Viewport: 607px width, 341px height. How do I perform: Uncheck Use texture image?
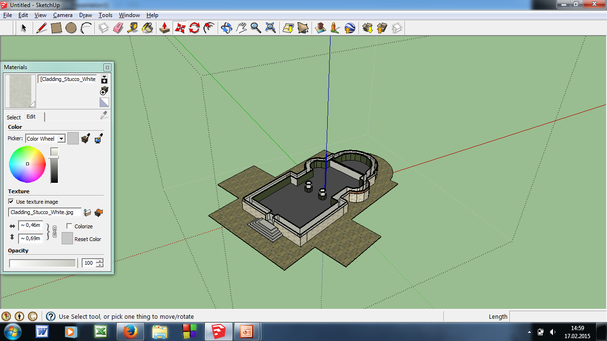coord(11,202)
